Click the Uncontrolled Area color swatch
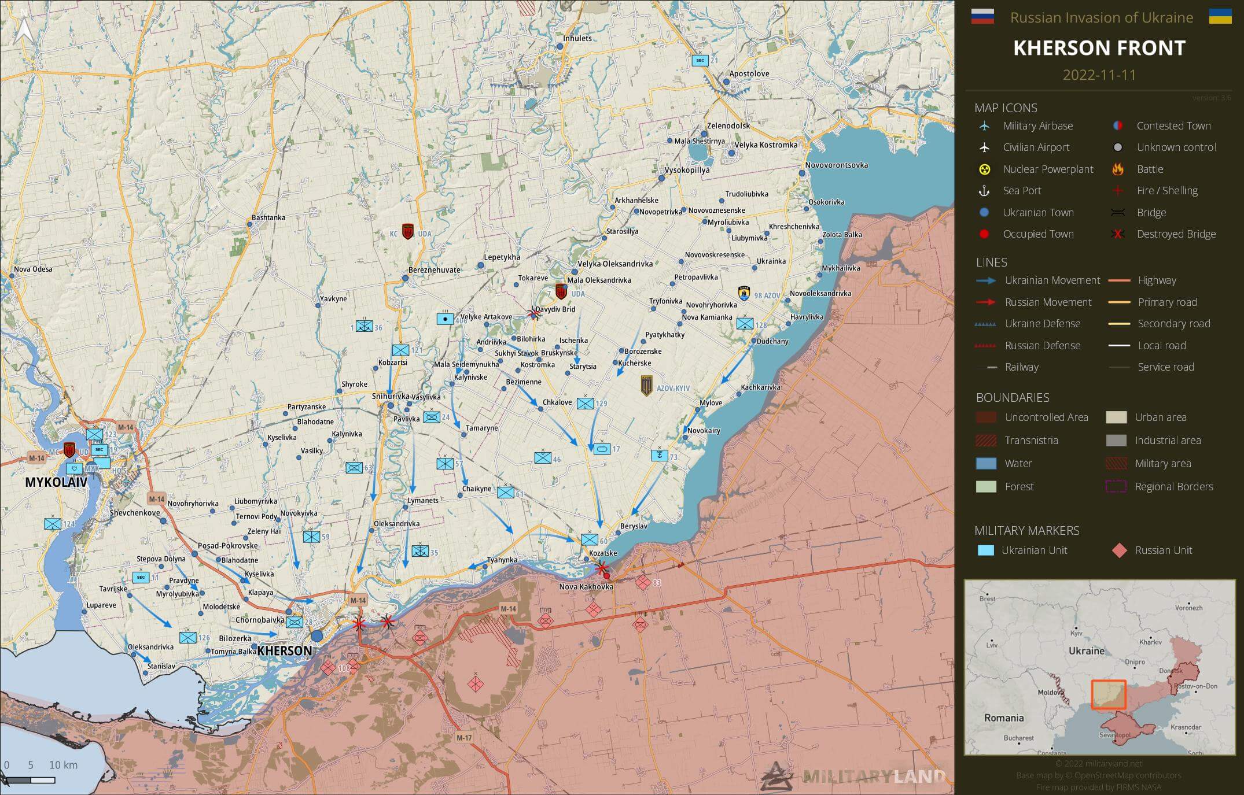 click(987, 417)
